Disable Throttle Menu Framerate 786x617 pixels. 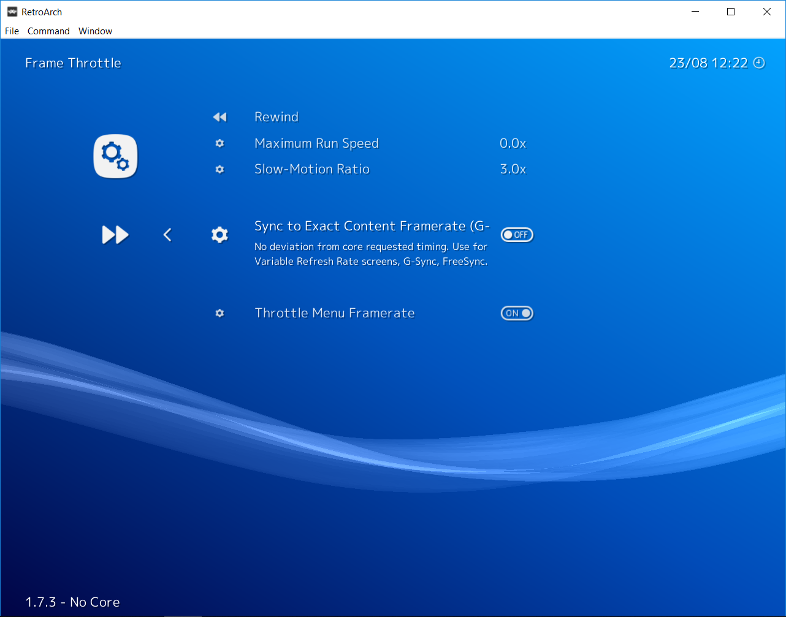click(517, 313)
